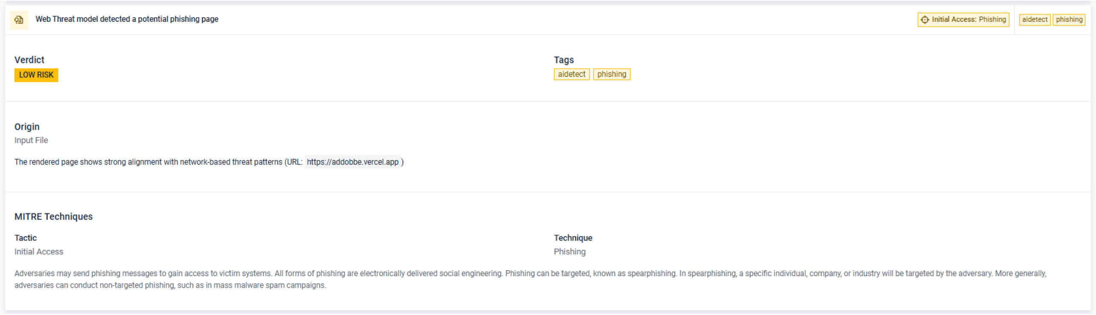Select the Phishing technique value
The width and height of the screenshot is (1096, 315).
point(569,252)
